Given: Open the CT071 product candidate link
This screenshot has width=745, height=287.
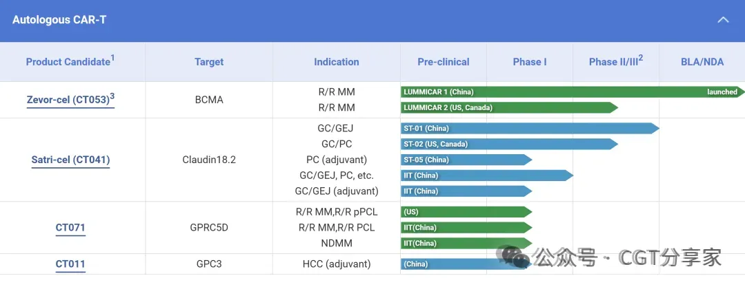Looking at the screenshot, I should point(70,228).
